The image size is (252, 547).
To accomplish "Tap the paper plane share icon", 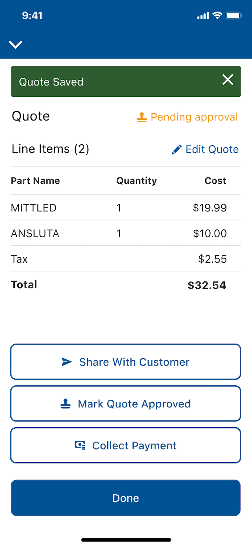I will point(67,362).
